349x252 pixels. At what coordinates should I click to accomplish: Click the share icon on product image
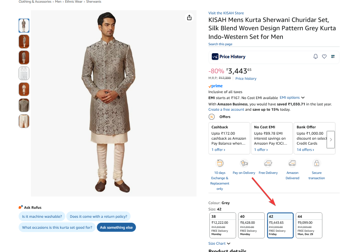(189, 18)
